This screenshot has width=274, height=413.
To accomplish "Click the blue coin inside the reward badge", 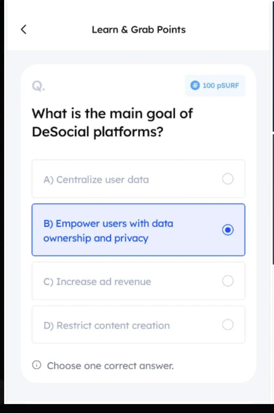I will (195, 85).
